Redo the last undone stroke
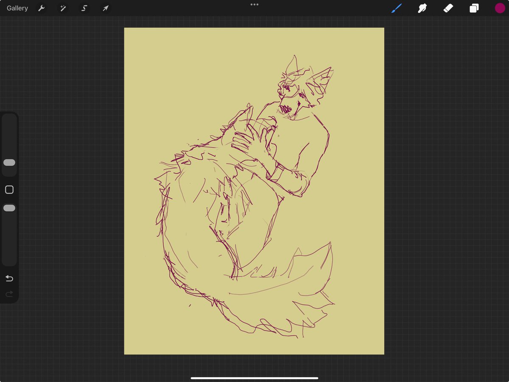 pos(9,294)
